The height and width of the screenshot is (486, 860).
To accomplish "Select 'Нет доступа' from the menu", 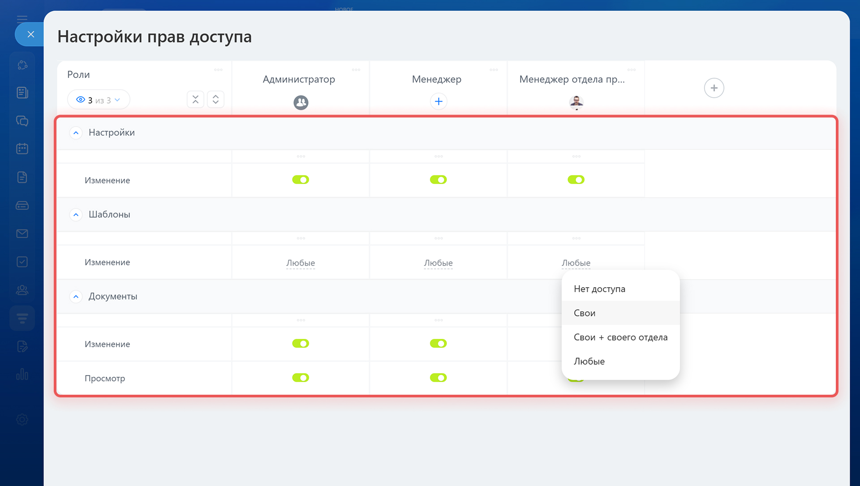I will (599, 289).
